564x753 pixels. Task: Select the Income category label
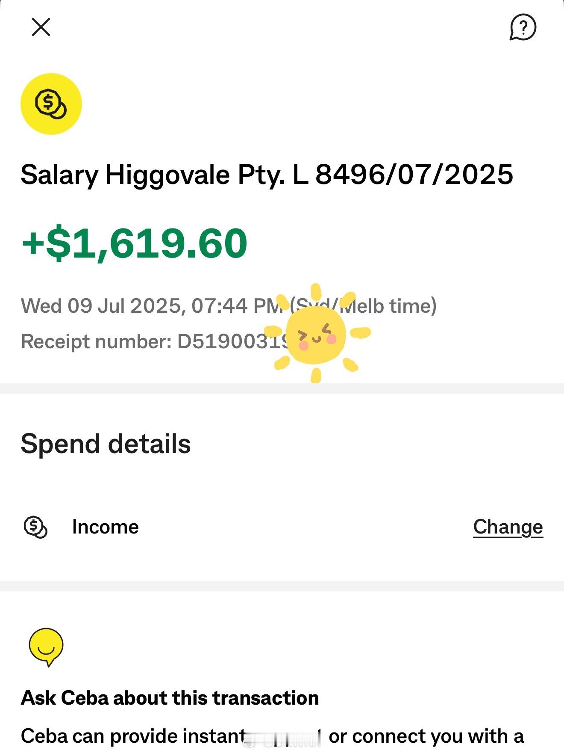coord(106,527)
